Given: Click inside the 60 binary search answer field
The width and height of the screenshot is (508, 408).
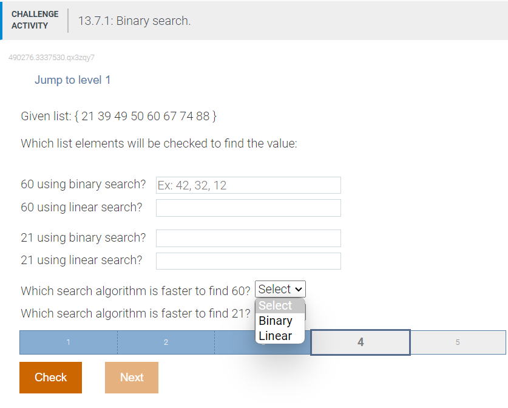Looking at the screenshot, I should 248,185.
